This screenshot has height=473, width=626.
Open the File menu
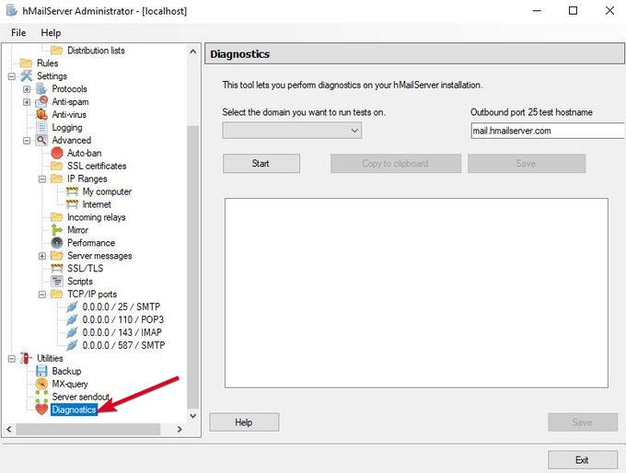tap(18, 32)
